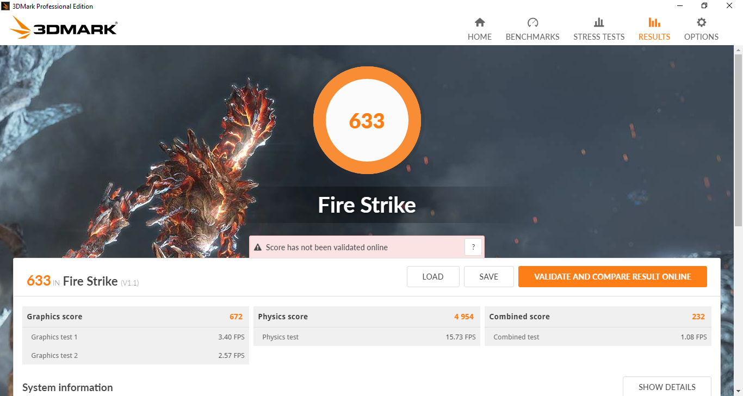Click the Graphics score value 672
The width and height of the screenshot is (743, 396).
pyautogui.click(x=236, y=317)
